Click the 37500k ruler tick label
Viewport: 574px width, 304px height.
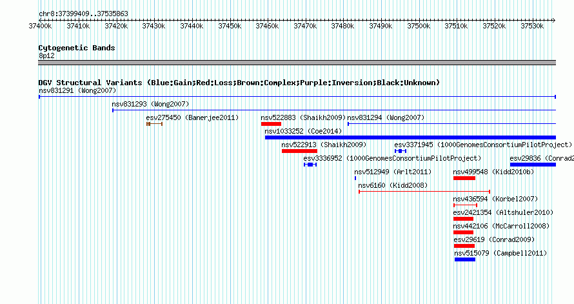tap(419, 26)
